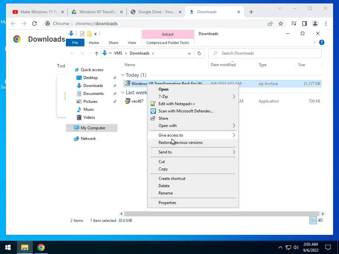
Task: Click Chrome's forward navigation arrow
Action: click(x=24, y=23)
